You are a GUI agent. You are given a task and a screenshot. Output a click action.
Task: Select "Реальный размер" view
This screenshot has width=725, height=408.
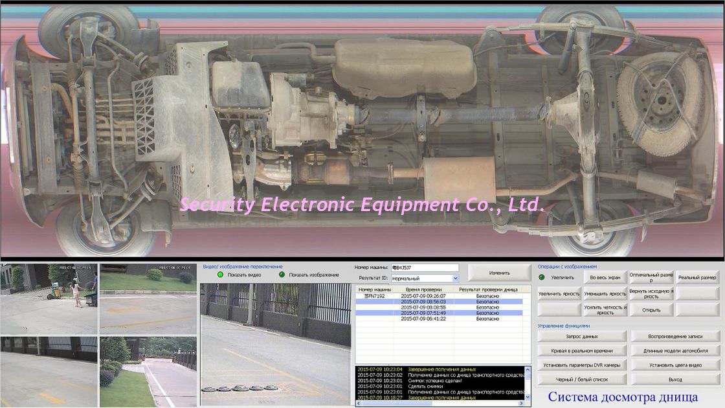698,278
